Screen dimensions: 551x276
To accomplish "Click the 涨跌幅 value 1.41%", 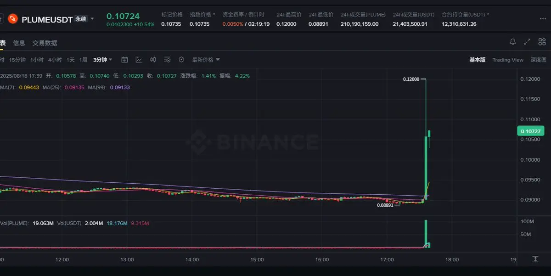I will 208,76.
